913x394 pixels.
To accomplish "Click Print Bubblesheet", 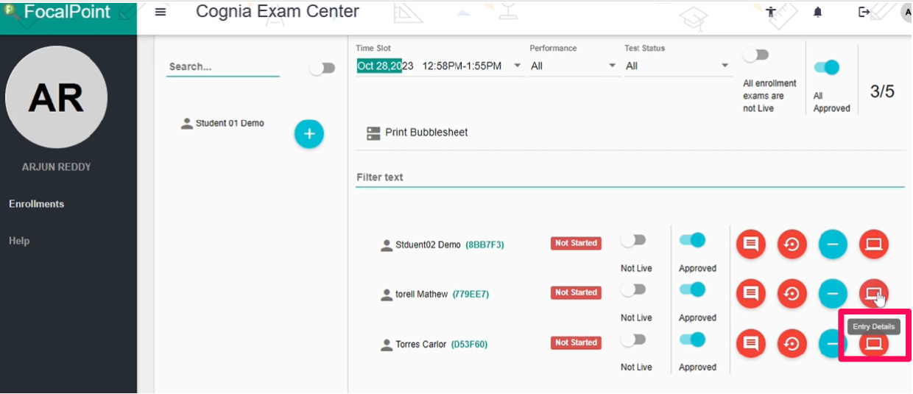I will (426, 133).
